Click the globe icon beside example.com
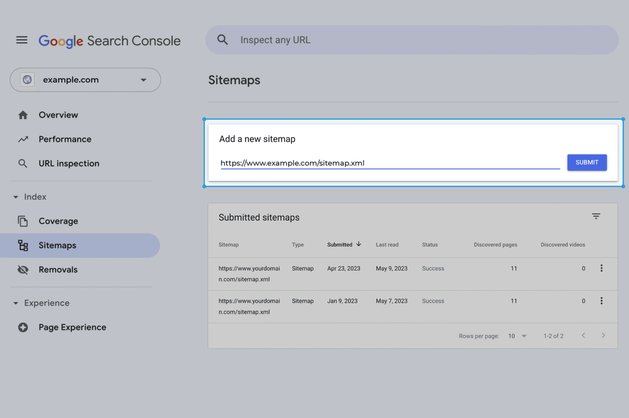 coord(27,80)
